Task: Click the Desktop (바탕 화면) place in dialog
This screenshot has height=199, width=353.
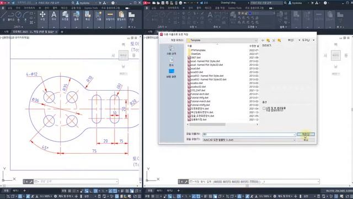Action: [171, 74]
